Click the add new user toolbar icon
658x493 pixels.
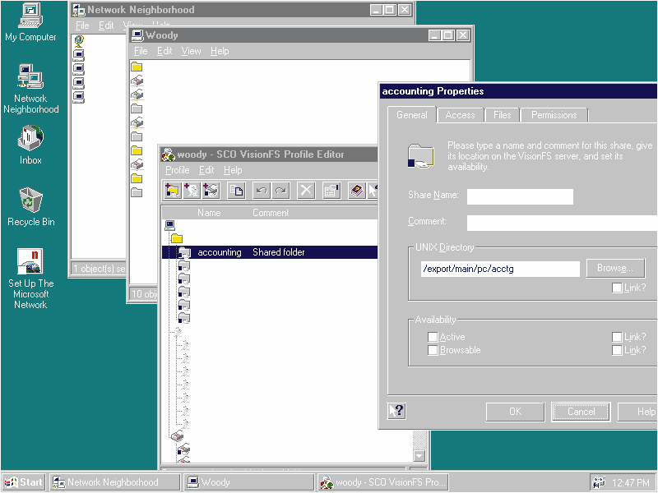point(192,191)
